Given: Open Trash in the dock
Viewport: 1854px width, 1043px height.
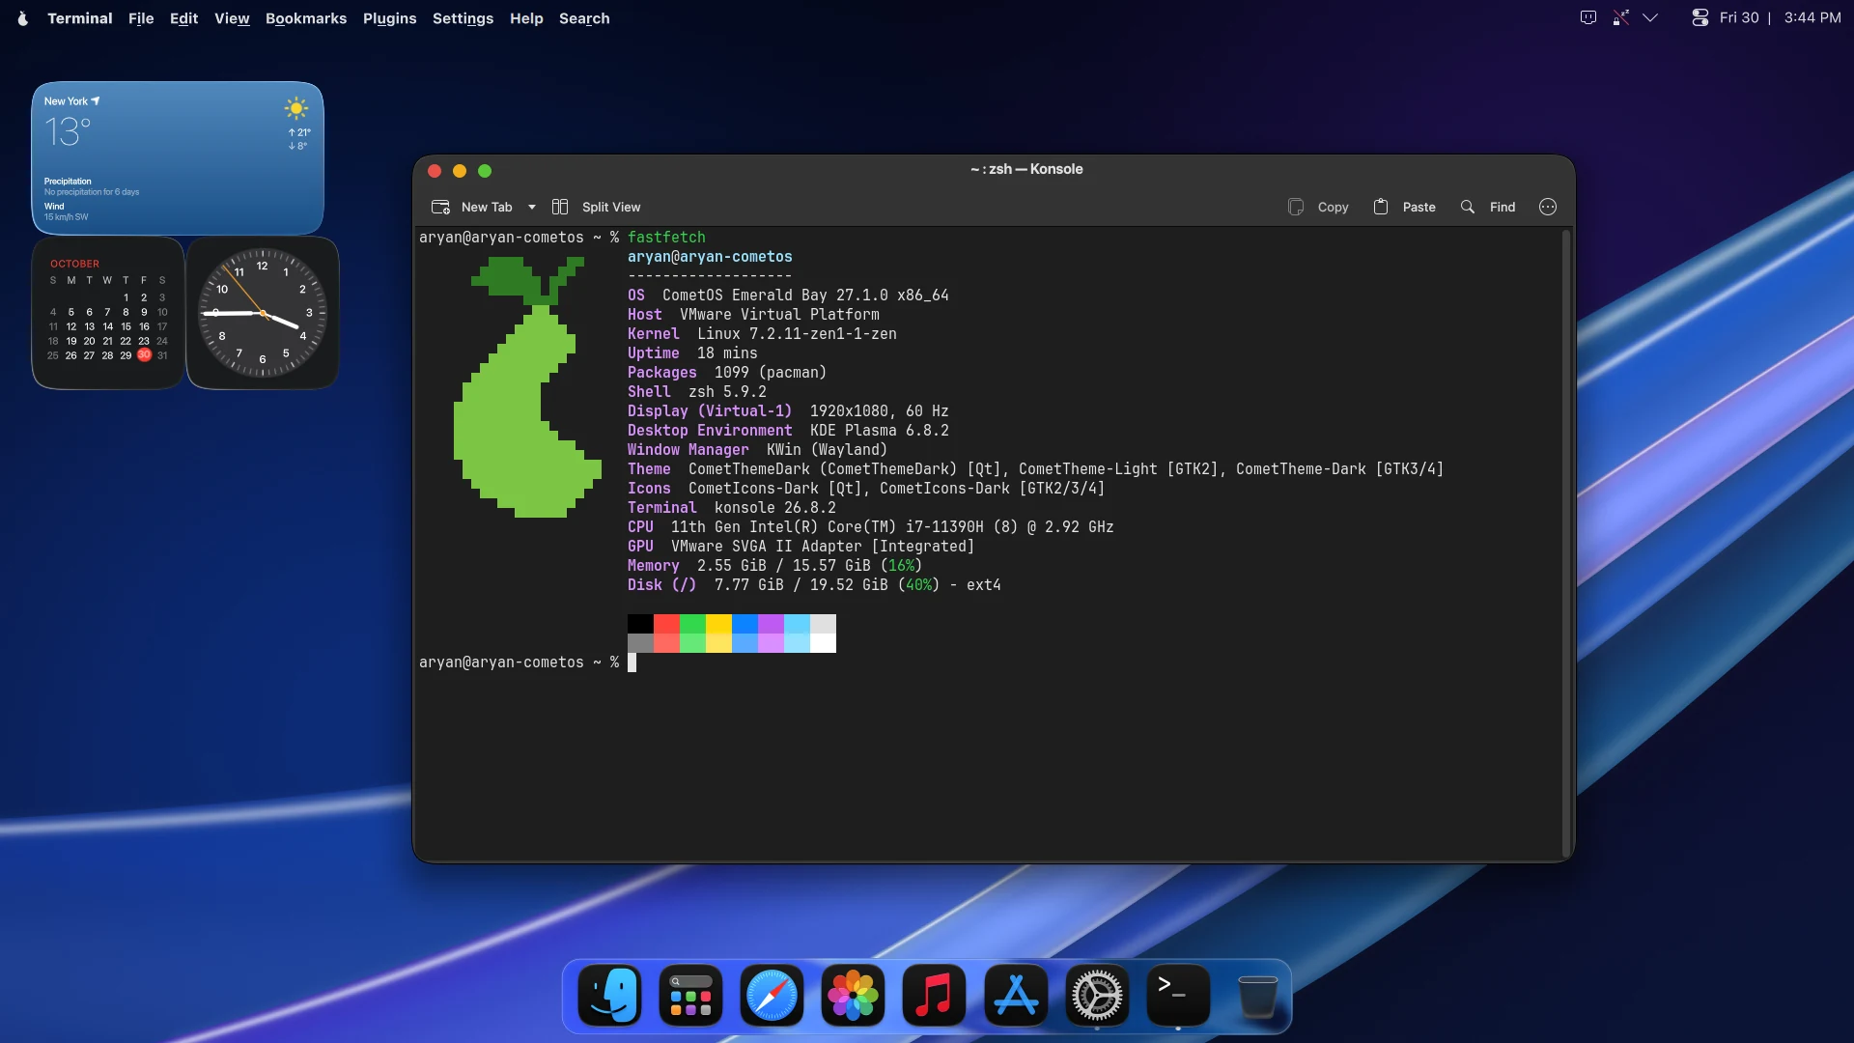Looking at the screenshot, I should point(1258,996).
